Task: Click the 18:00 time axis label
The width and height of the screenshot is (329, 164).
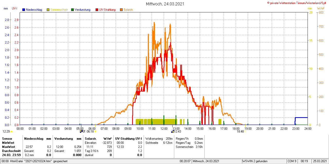Action: 236,128
